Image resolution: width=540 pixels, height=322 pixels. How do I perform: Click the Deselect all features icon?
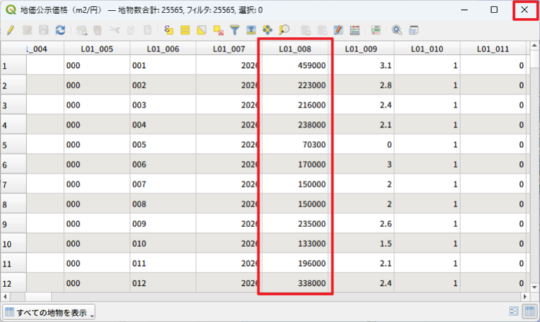pos(218,30)
